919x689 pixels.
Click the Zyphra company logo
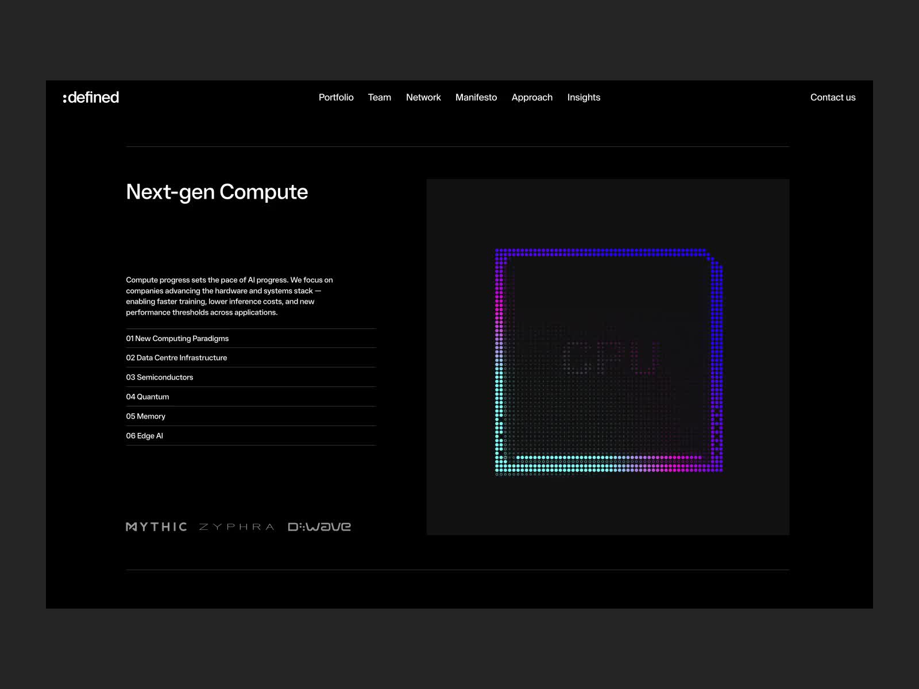click(x=237, y=527)
